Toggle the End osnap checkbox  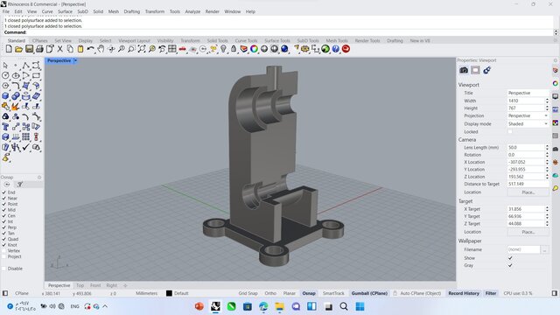(4, 192)
